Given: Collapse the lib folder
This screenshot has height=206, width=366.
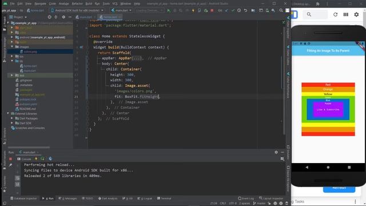Looking at the screenshot, I should (12, 61).
